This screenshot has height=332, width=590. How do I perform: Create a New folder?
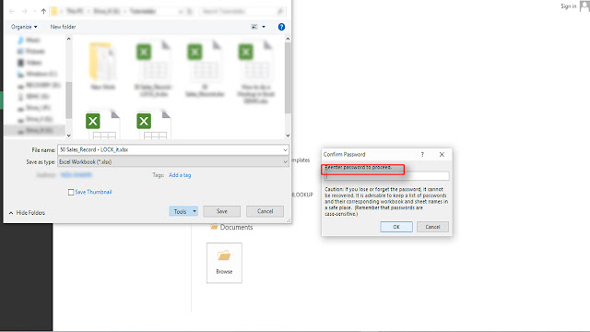click(x=63, y=27)
